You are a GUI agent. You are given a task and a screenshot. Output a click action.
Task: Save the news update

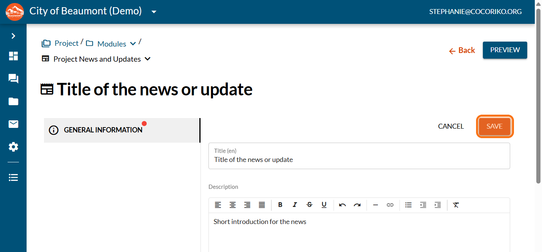pyautogui.click(x=495, y=126)
